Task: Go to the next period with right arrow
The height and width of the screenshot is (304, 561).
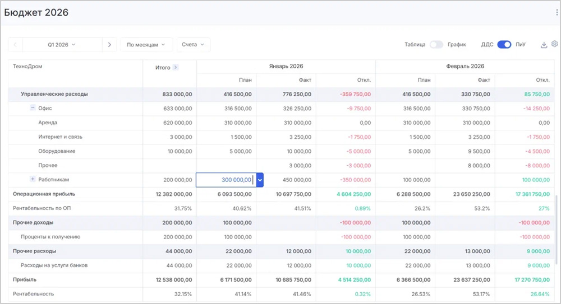Action: (109, 45)
